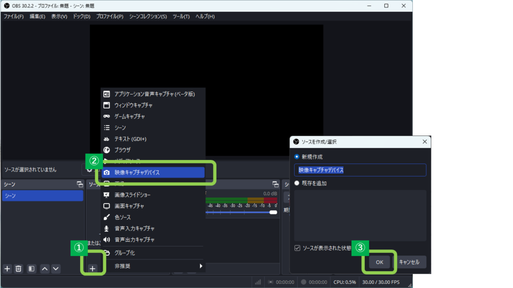The height and width of the screenshot is (288, 513).
Task: Move scene up arrow
Action: [x=45, y=268]
